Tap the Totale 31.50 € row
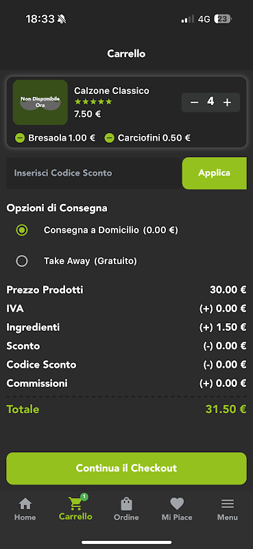The image size is (253, 549). pos(126,409)
